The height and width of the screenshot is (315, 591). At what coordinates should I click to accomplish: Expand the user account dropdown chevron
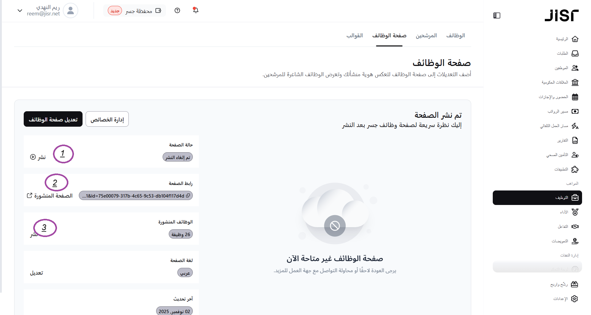[x=20, y=11]
